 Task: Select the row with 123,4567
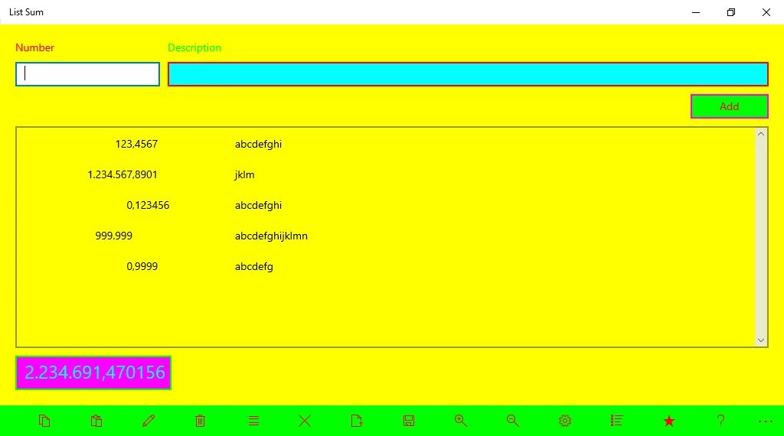(386, 144)
